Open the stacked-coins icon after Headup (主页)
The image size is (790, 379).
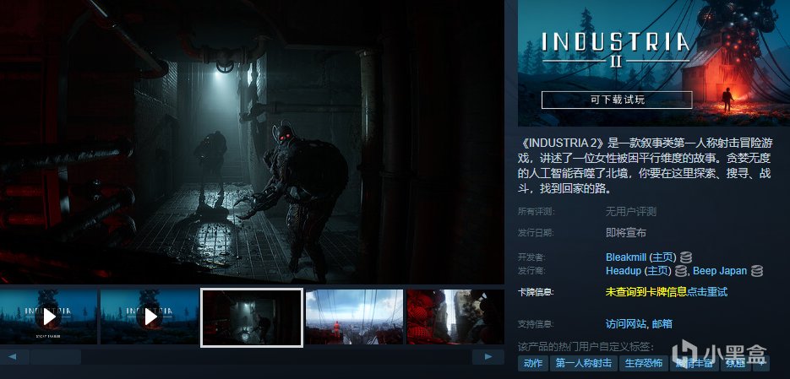click(681, 271)
